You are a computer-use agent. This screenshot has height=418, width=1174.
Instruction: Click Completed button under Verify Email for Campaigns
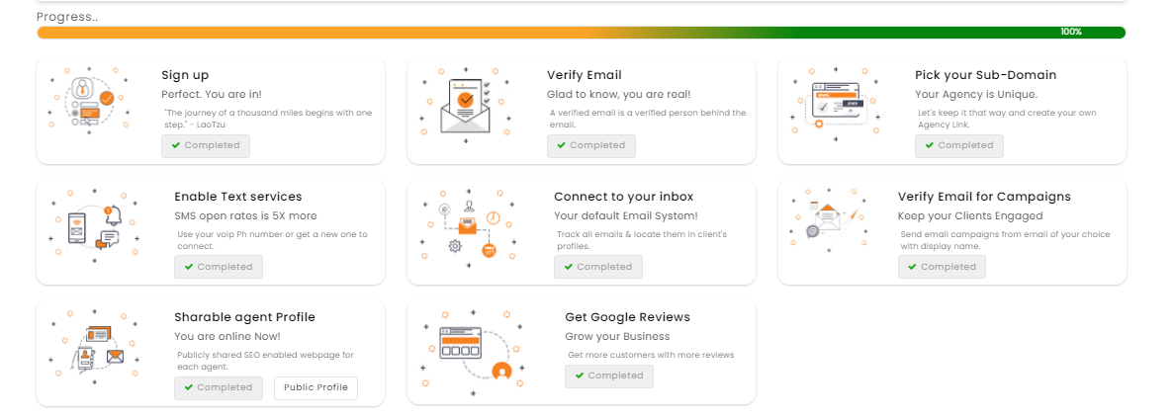[x=942, y=267]
